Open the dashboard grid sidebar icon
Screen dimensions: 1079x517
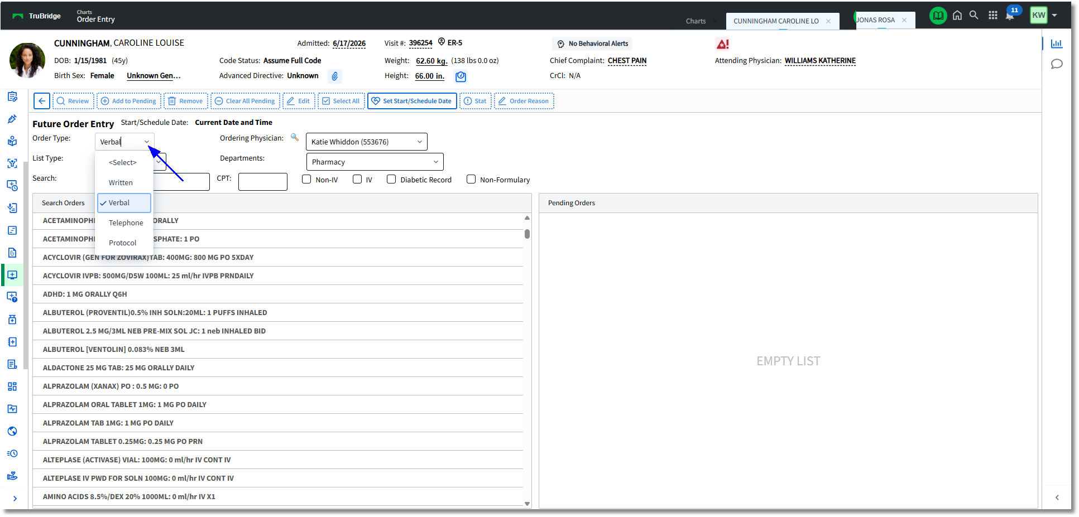click(x=12, y=386)
